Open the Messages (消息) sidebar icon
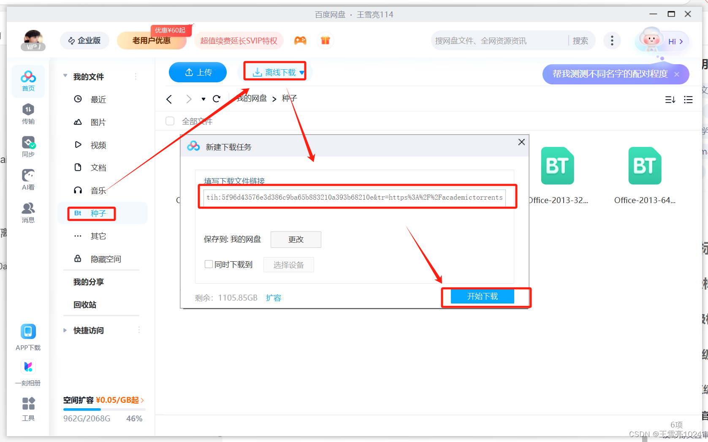The width and height of the screenshot is (708, 442). [x=28, y=213]
